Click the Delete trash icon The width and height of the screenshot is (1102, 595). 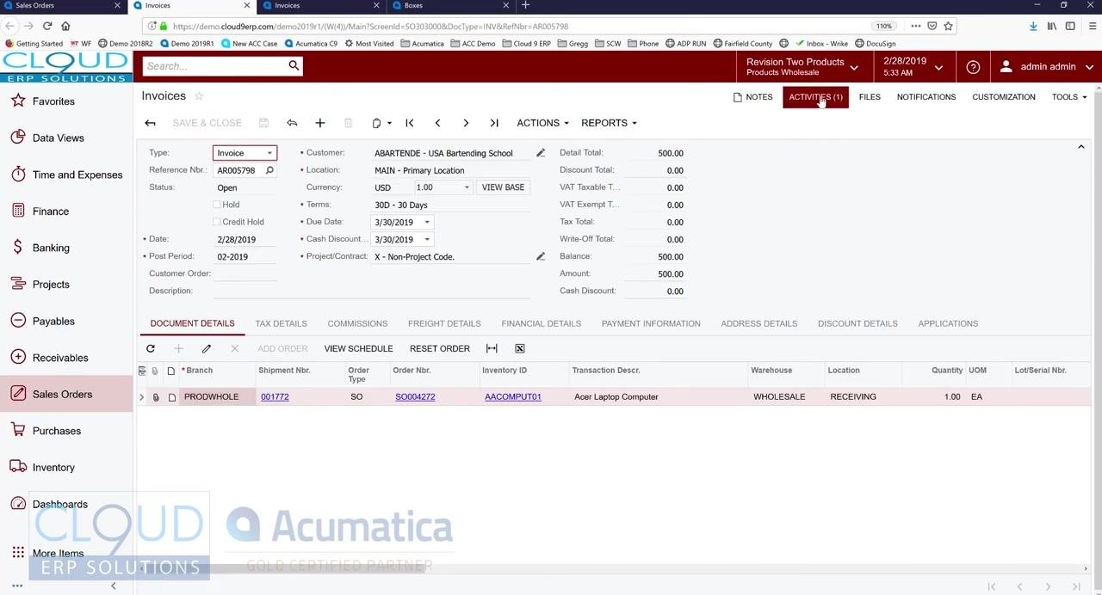348,123
